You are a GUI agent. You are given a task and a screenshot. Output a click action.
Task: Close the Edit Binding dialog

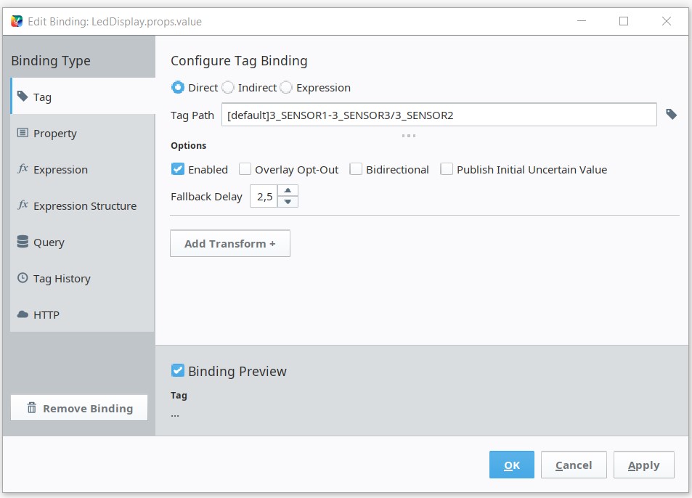tap(667, 21)
